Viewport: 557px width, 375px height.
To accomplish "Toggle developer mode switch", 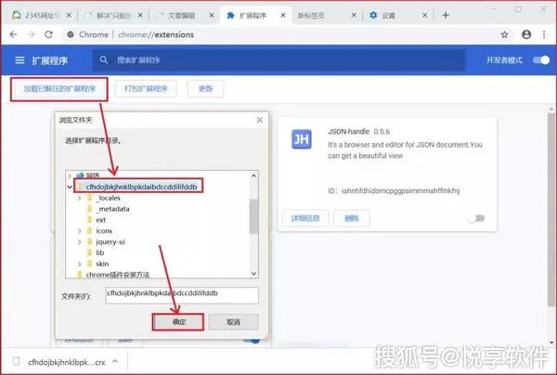I will 541,60.
